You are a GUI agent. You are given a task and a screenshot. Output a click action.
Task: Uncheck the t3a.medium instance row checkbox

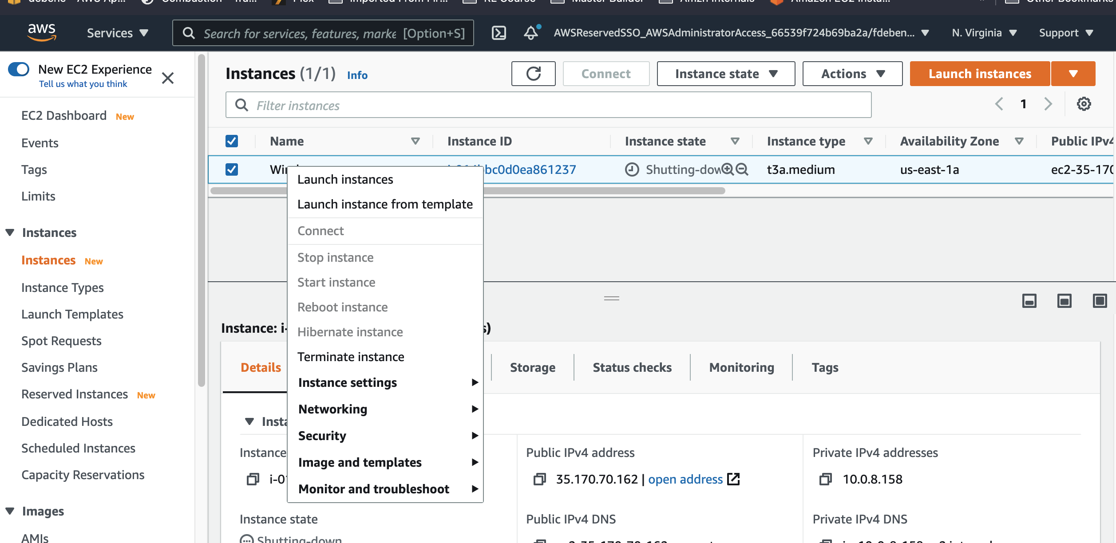pyautogui.click(x=232, y=169)
